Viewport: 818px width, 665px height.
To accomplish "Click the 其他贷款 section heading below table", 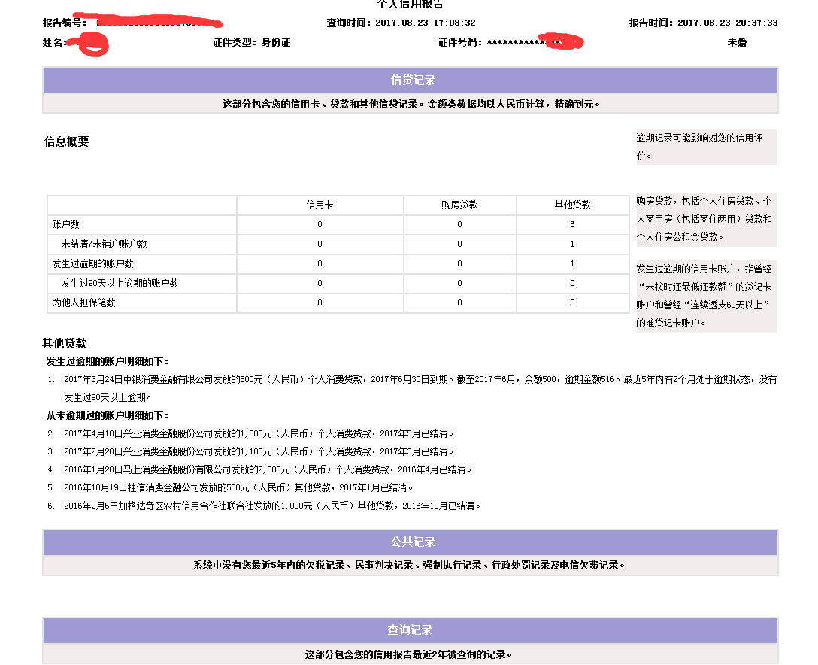I will click(x=65, y=343).
